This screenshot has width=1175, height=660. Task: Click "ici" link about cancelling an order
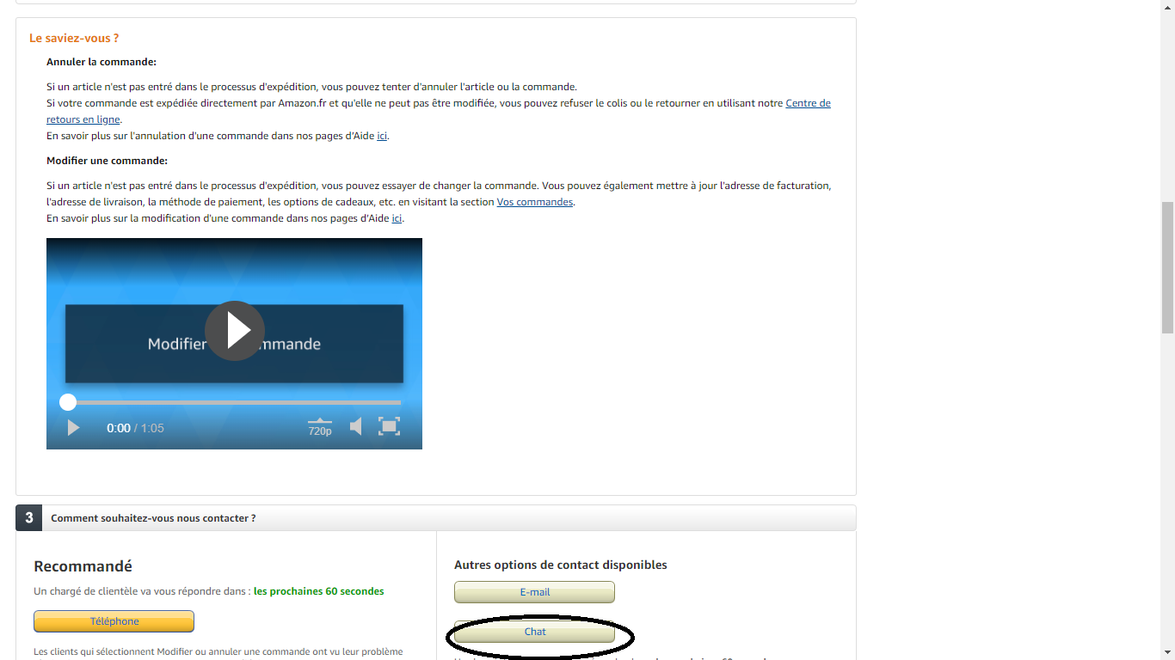click(x=382, y=136)
